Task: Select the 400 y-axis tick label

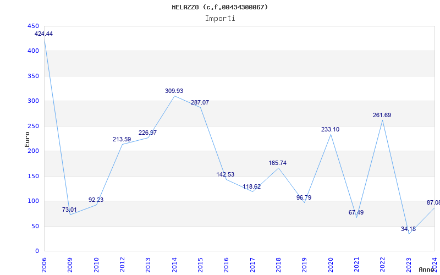Action: coord(33,51)
